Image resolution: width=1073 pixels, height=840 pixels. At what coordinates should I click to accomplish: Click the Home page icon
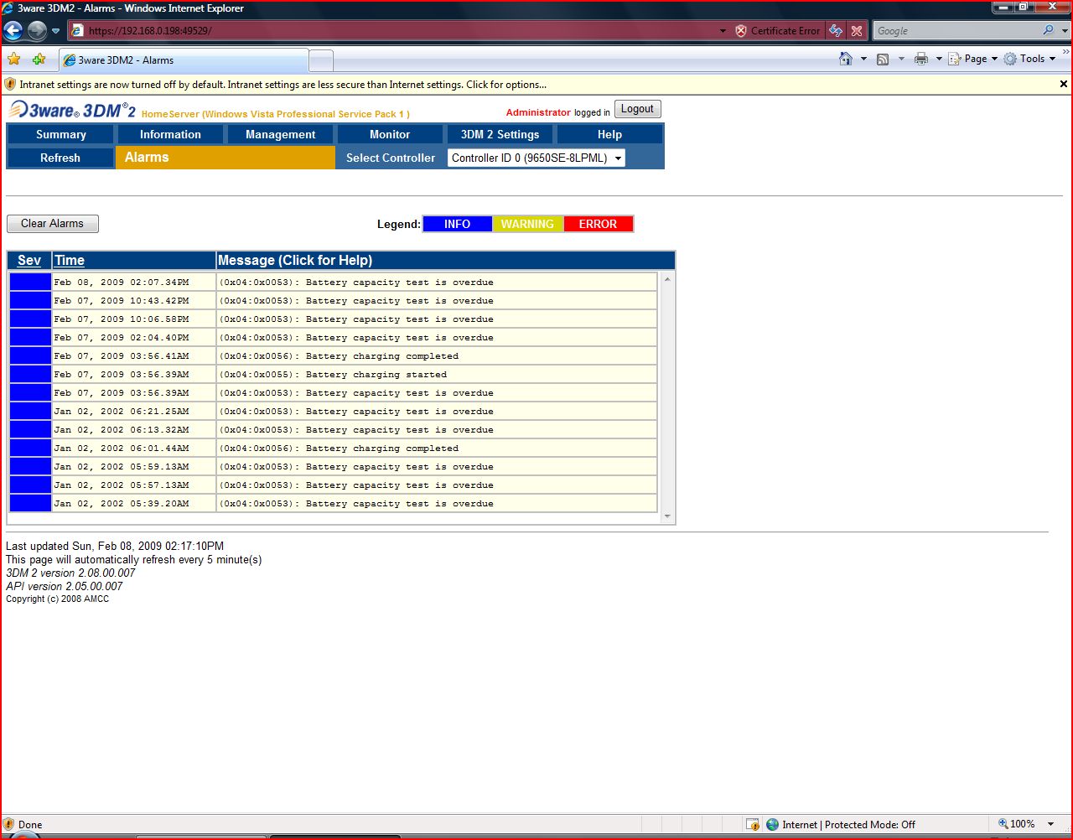pos(846,59)
